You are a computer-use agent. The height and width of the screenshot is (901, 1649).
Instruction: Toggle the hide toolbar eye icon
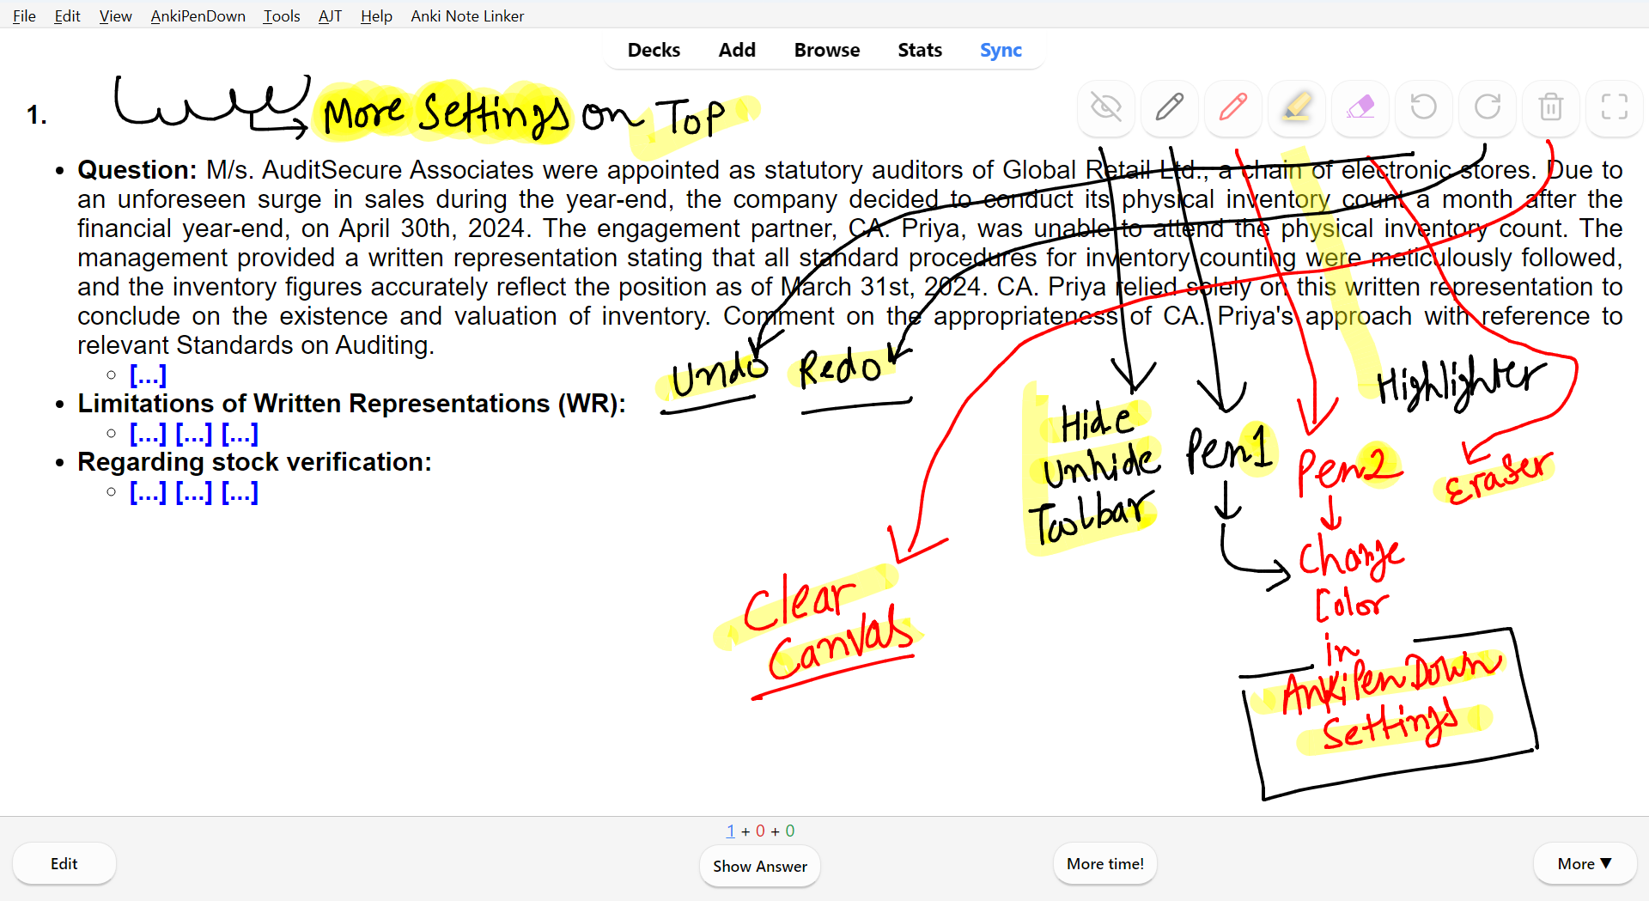point(1105,107)
